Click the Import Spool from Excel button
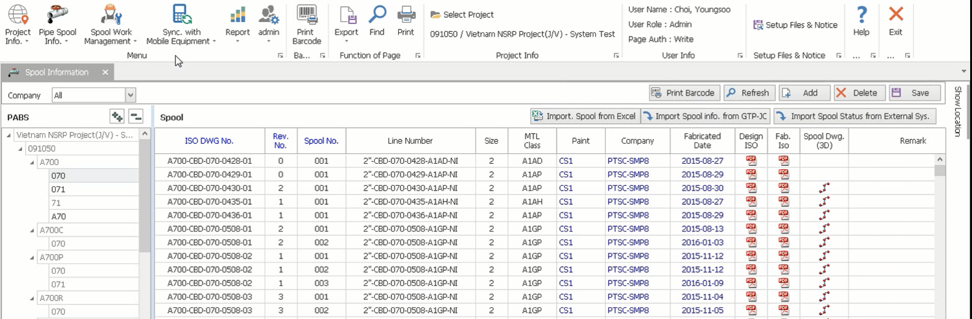Screen dimensions: 972x319 click(x=584, y=116)
